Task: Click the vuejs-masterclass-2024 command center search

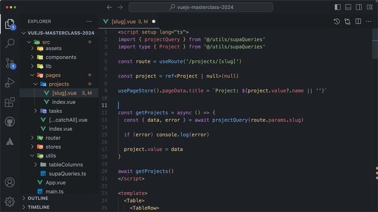Action: 201,7
